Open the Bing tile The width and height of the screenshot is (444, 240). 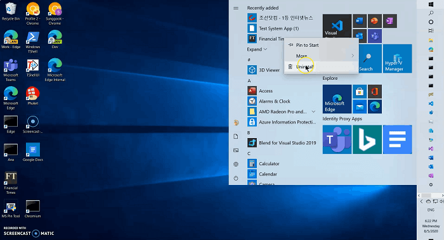[367, 140]
